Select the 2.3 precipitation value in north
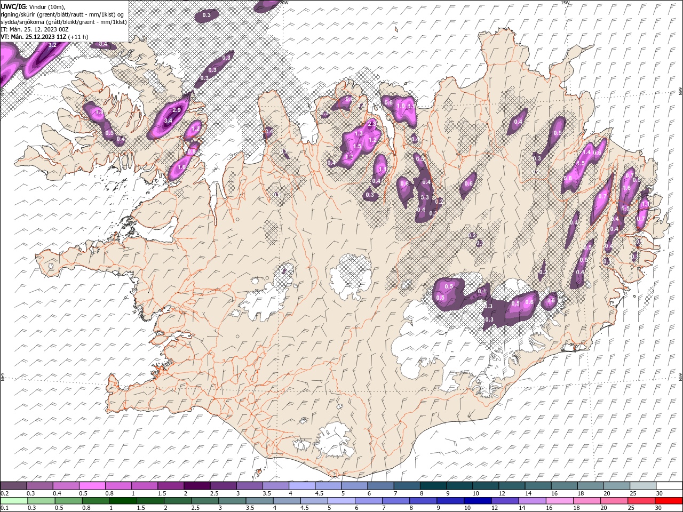This screenshot has width=683, height=512. 371,124
